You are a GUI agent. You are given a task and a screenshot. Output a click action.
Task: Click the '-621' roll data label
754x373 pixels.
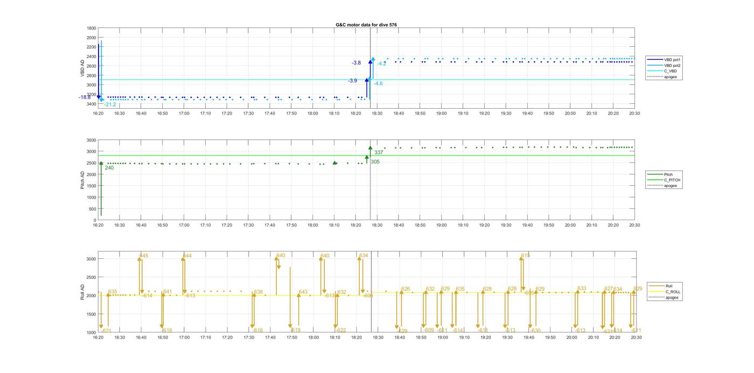106,330
